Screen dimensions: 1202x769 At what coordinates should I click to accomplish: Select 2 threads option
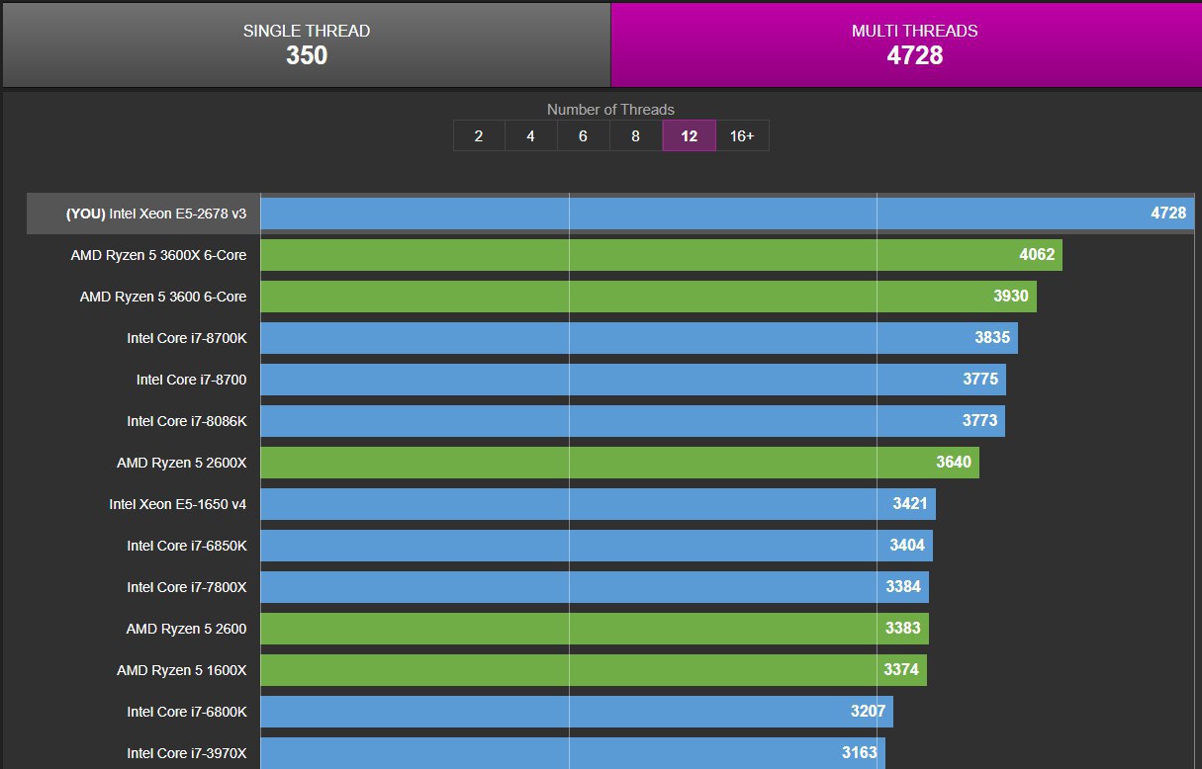point(479,136)
